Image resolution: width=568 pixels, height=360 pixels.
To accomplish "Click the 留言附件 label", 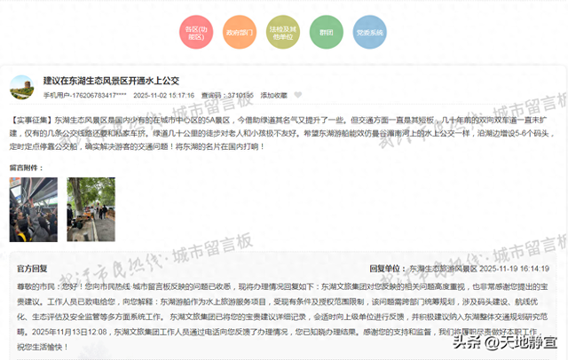I will click(26, 168).
